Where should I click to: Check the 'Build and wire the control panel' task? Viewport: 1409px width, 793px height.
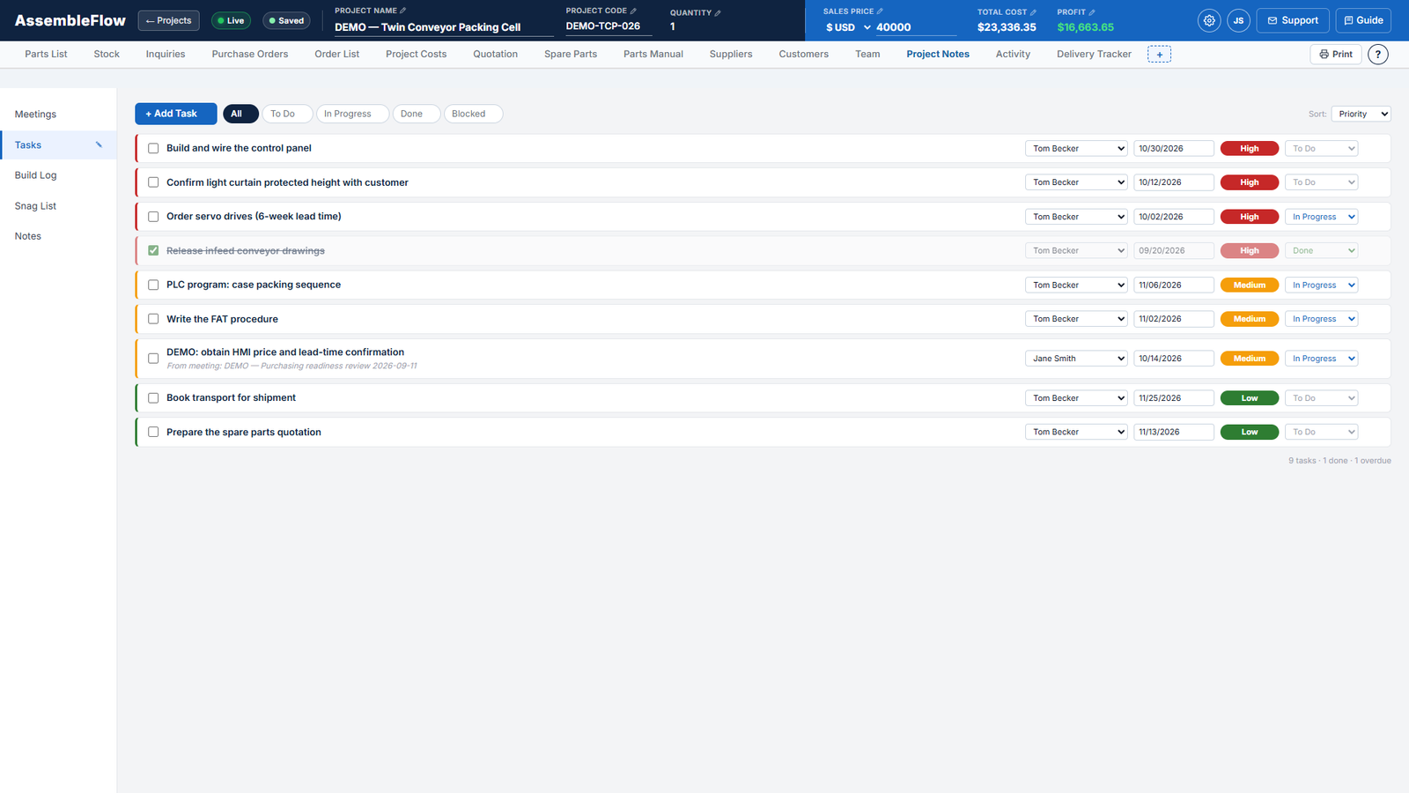153,148
